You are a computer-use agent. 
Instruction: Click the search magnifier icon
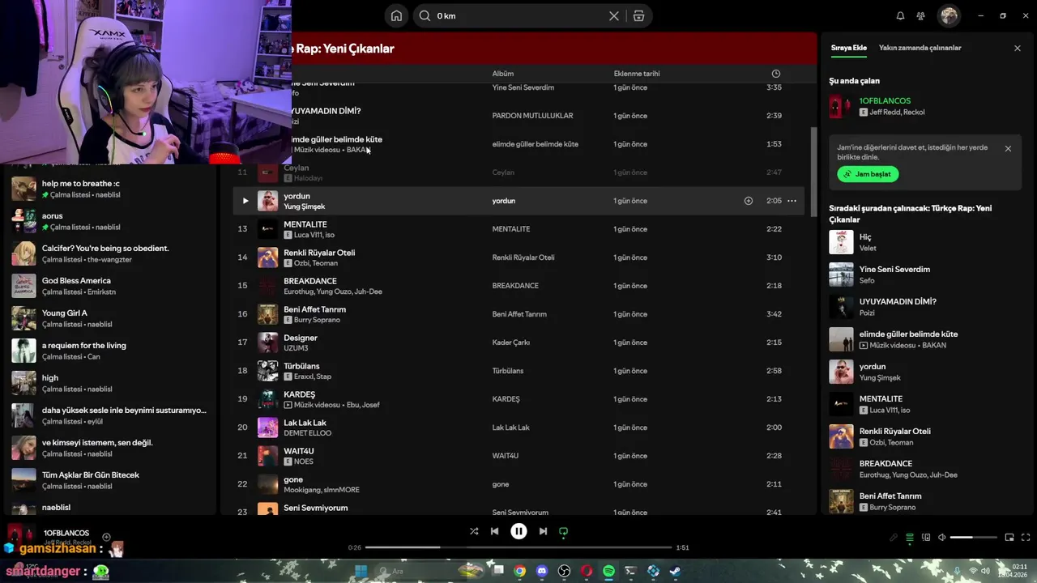pyautogui.click(x=425, y=16)
